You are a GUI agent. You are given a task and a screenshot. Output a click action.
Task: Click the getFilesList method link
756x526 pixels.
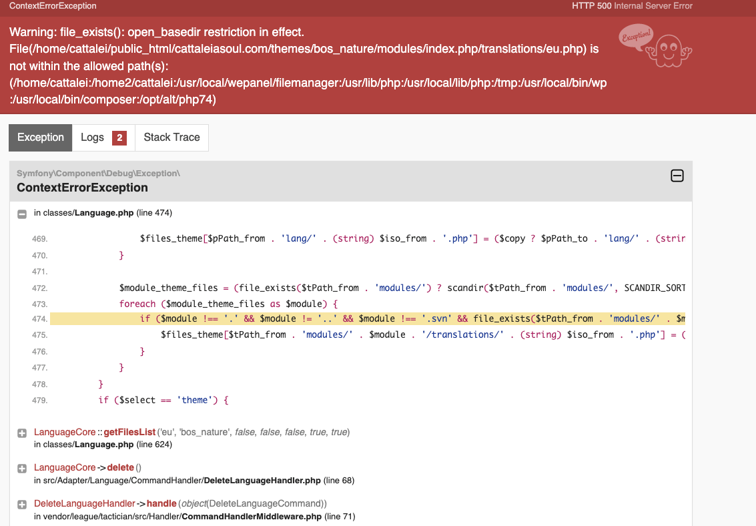click(129, 432)
